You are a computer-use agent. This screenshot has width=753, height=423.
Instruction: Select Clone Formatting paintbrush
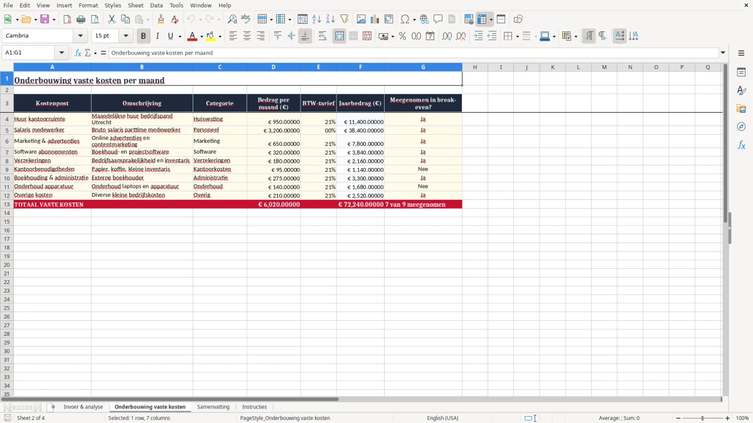tap(161, 19)
